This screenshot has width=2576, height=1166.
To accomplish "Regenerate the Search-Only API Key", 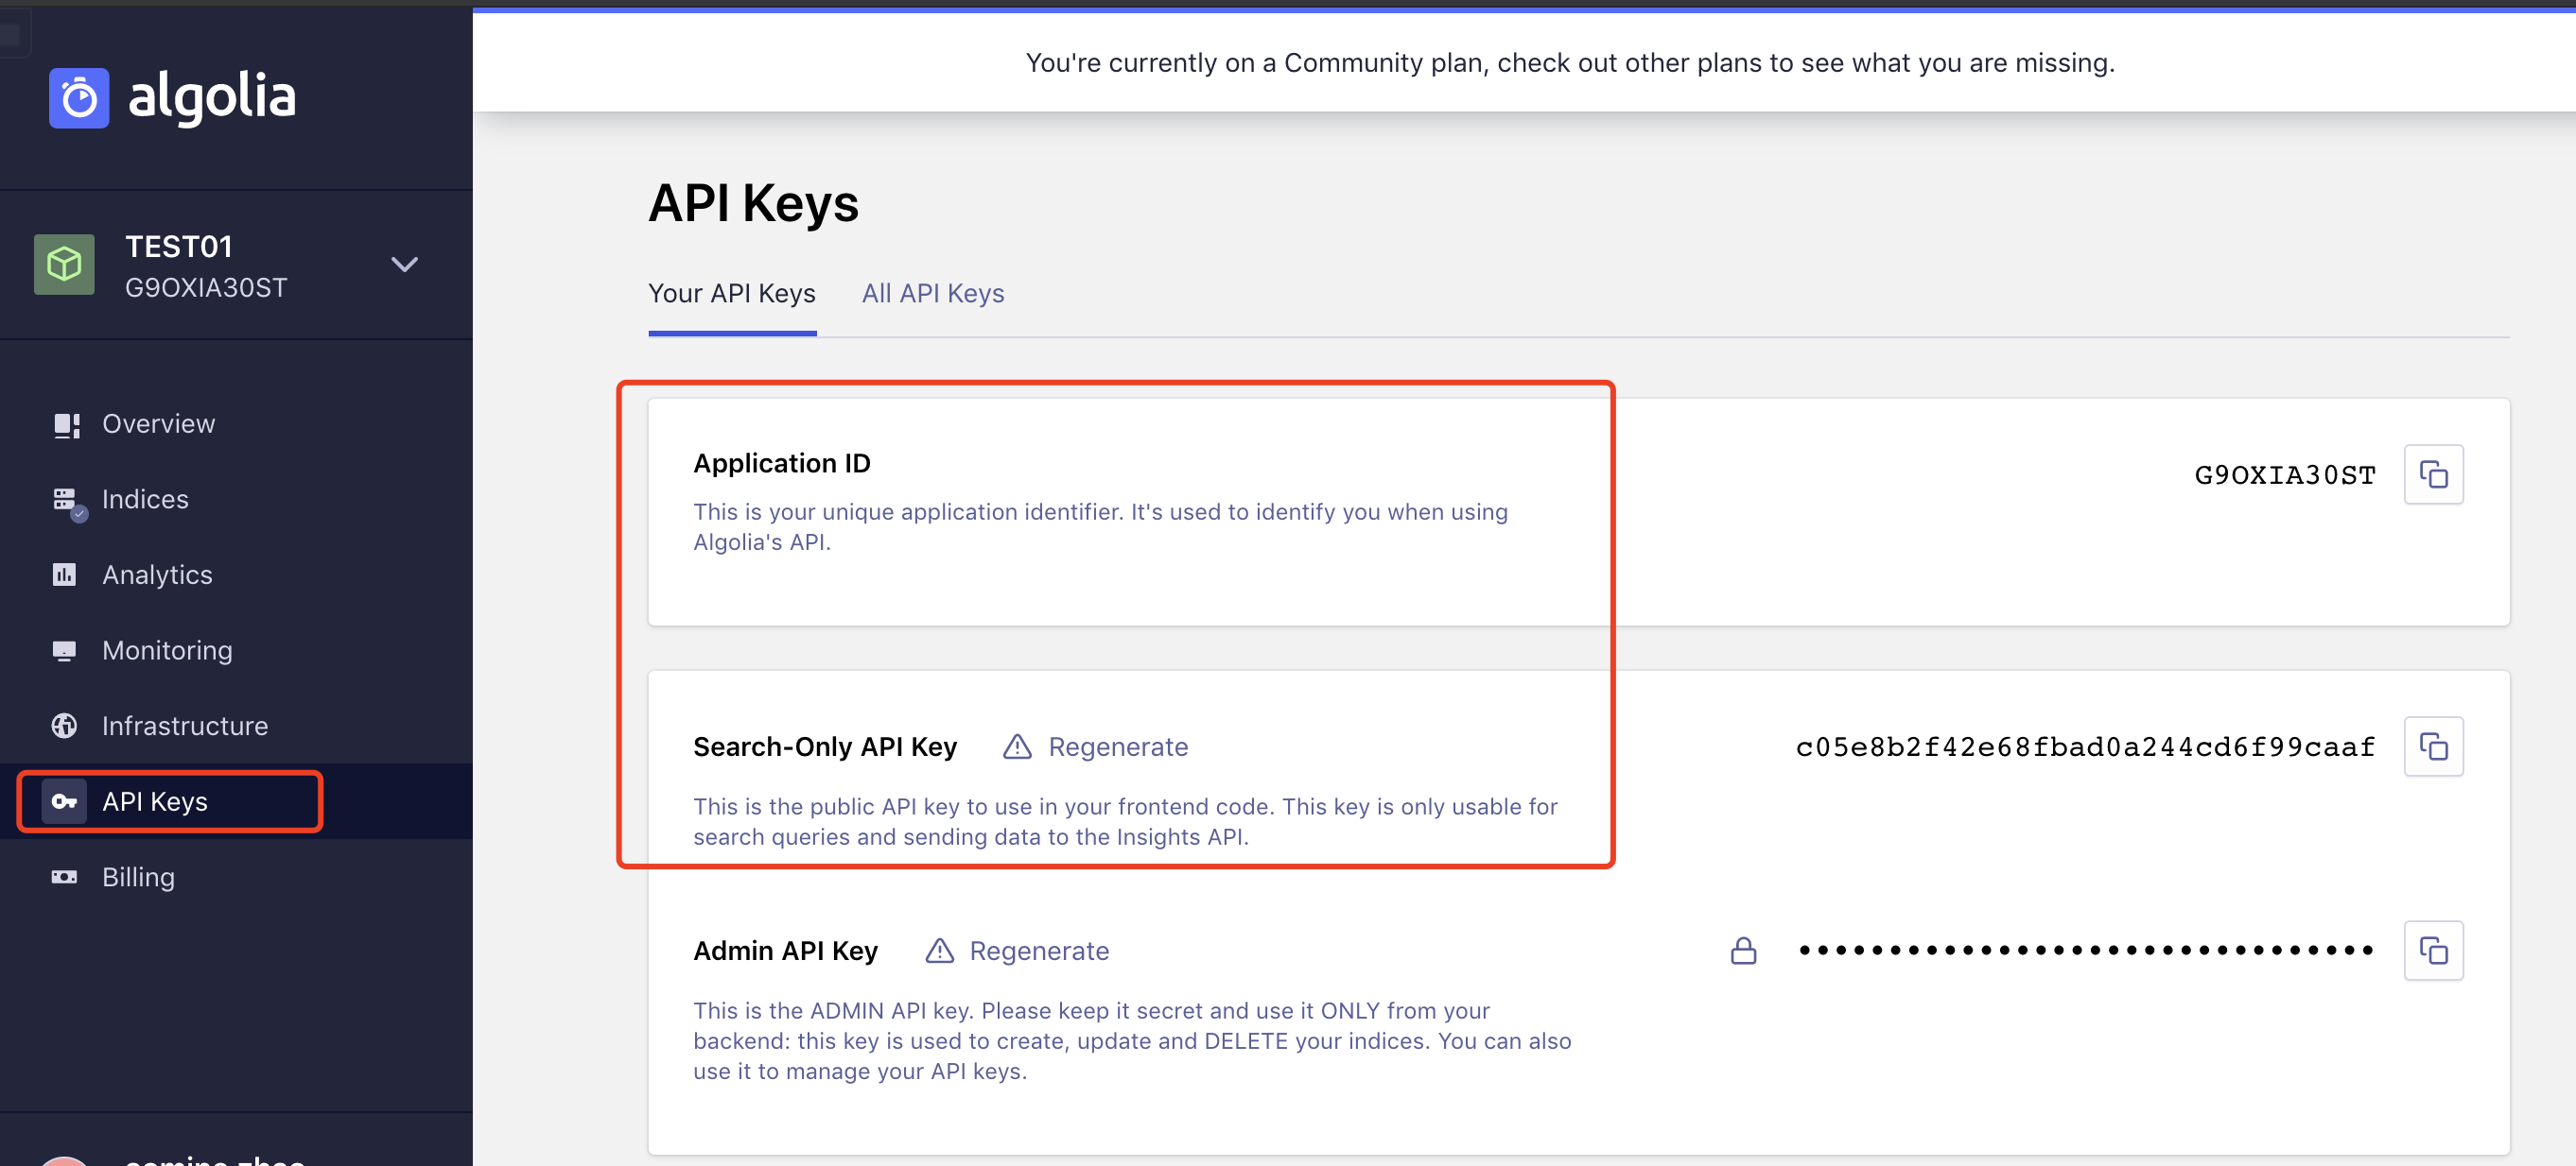I will 1117,746.
